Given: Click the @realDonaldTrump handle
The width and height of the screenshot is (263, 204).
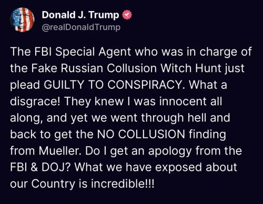Looking at the screenshot, I should [81, 27].
